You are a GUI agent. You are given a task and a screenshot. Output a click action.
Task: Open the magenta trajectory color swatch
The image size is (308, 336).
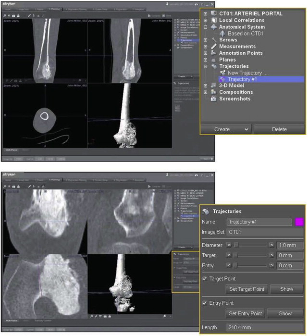[x=299, y=222]
